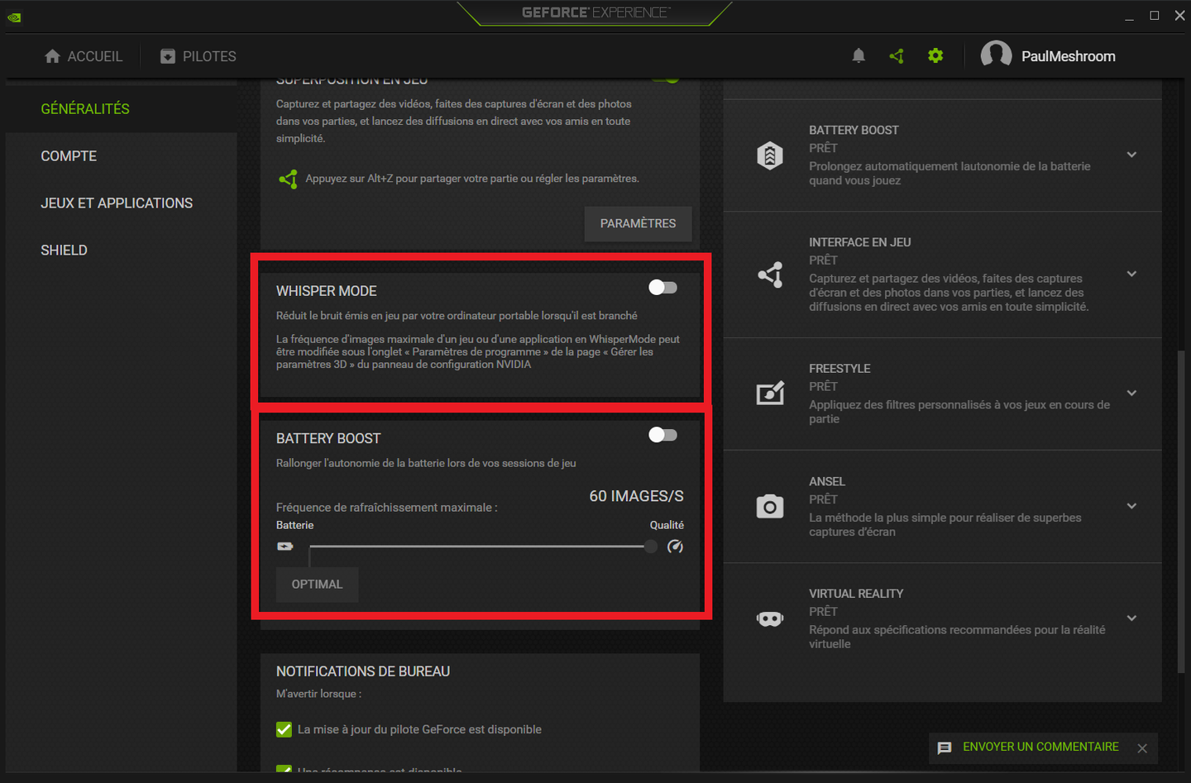The width and height of the screenshot is (1191, 783).
Task: Dismiss the ENVOYER UN COMMENTAIRE banner
Action: (x=1142, y=747)
